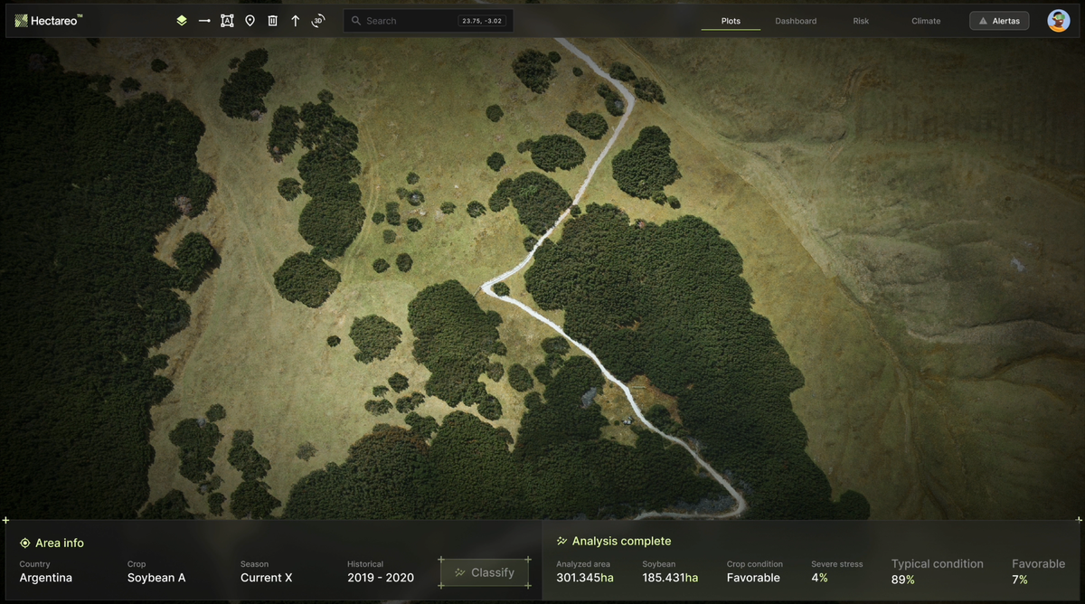Screen dimensions: 1085x604
Task: Click the Hectareo logo icon
Action: pos(22,20)
